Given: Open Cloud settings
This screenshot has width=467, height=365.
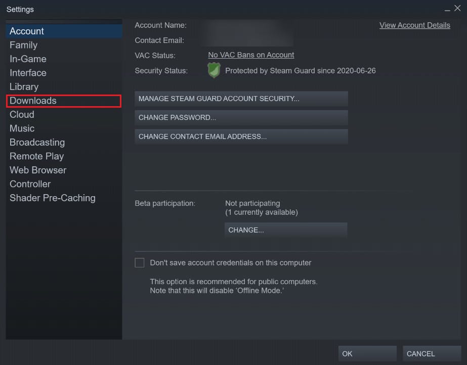Looking at the screenshot, I should tap(22, 114).
